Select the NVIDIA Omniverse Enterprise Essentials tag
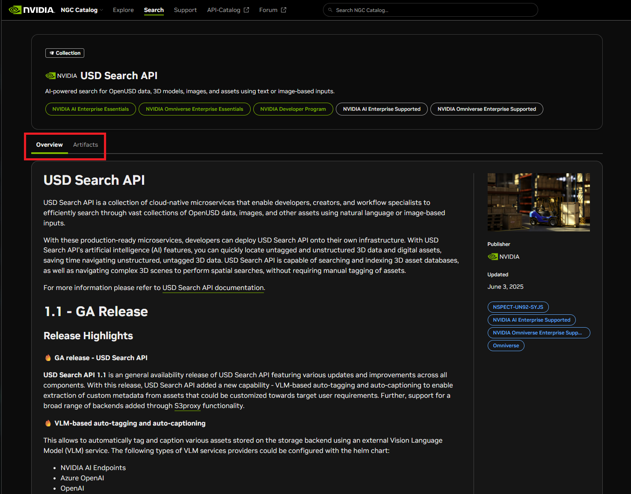This screenshot has width=631, height=494. 195,109
